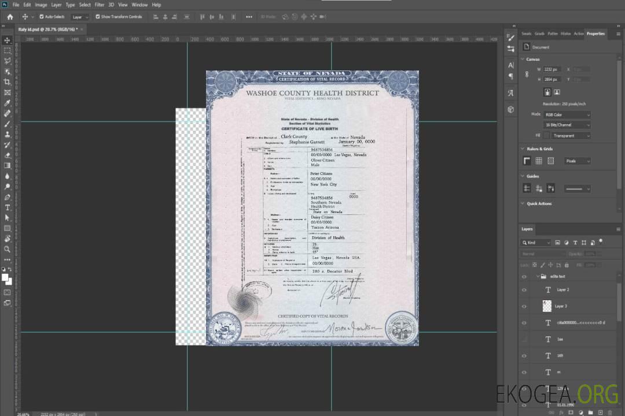This screenshot has width=625, height=416.
Task: Open the 16 Bits/Channel dropdown
Action: 567,125
